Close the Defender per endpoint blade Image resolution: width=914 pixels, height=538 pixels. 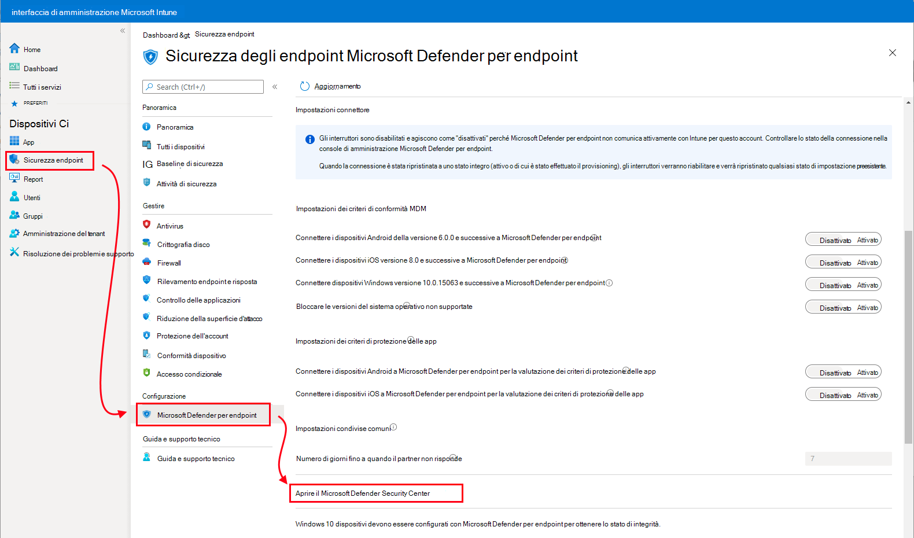[x=893, y=53]
